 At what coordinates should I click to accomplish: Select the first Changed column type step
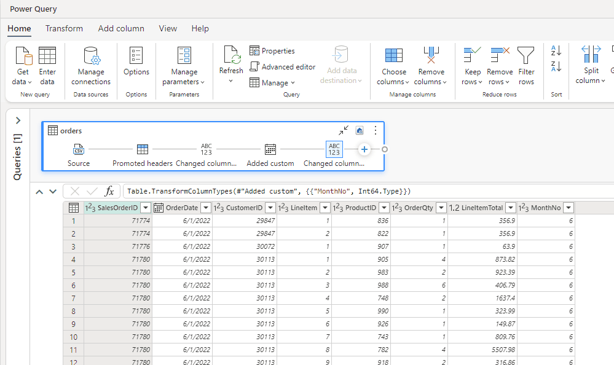tap(207, 149)
